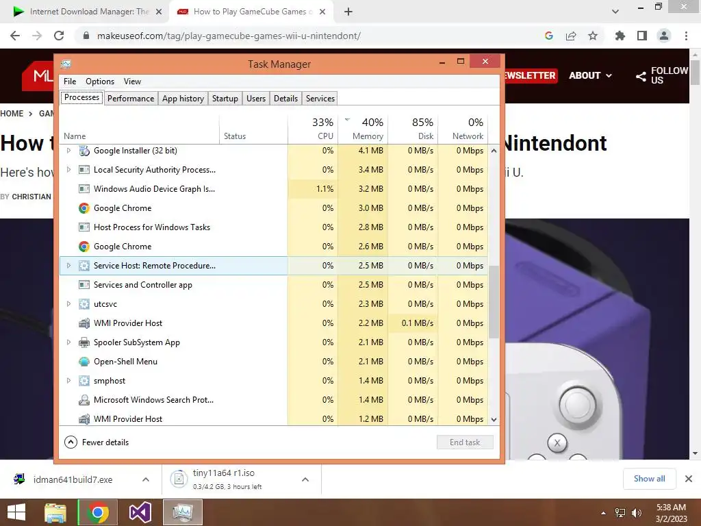
Task: Show hidden system tray icons
Action: [x=604, y=513]
